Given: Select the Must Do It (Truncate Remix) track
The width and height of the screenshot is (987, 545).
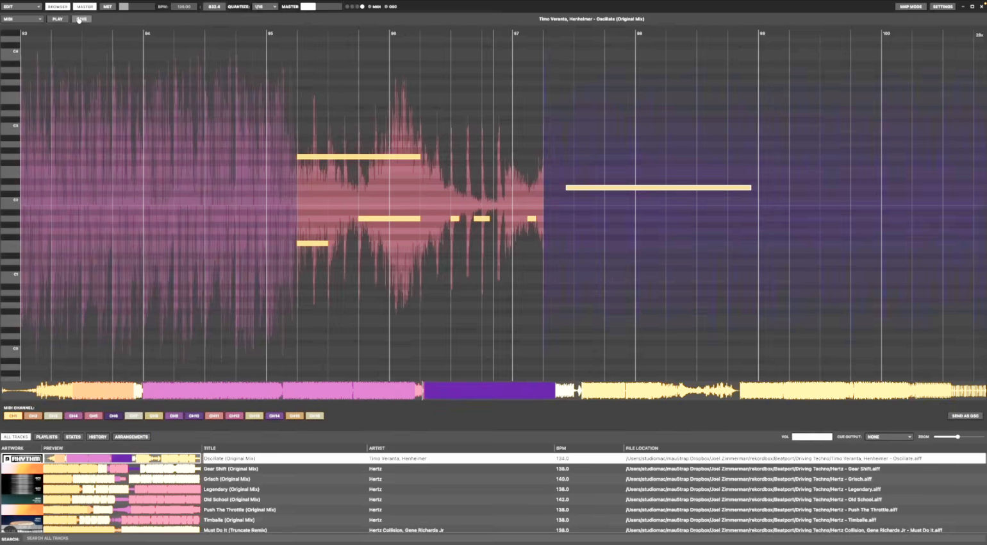Looking at the screenshot, I should (235, 530).
